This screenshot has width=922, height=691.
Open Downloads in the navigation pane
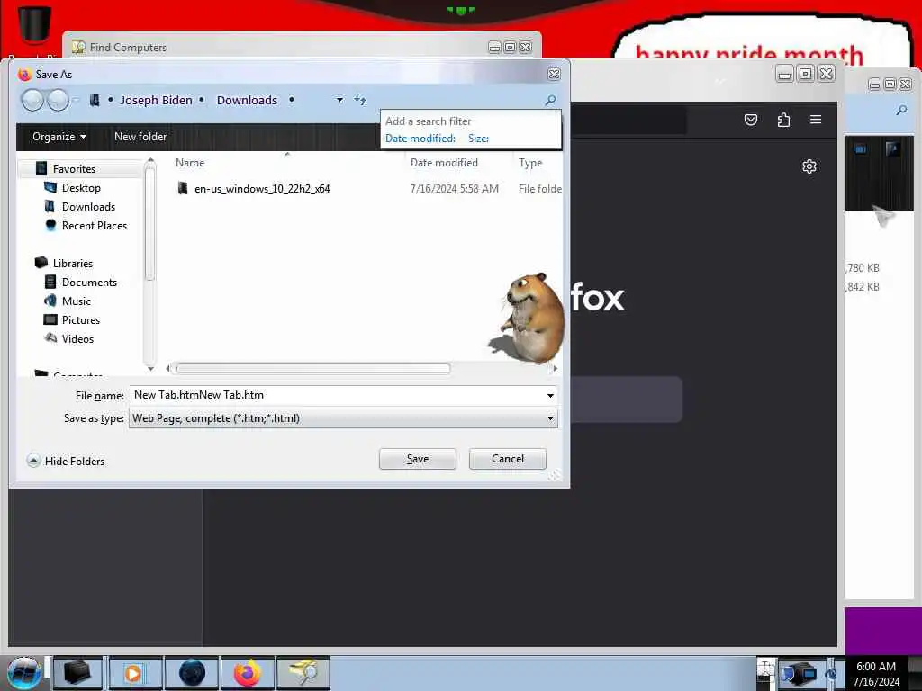tap(88, 207)
